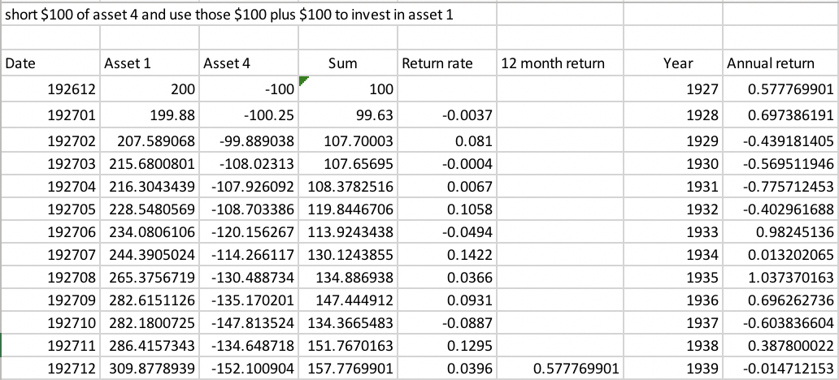
Task: Select the Year cell 1929
Action: (673, 140)
